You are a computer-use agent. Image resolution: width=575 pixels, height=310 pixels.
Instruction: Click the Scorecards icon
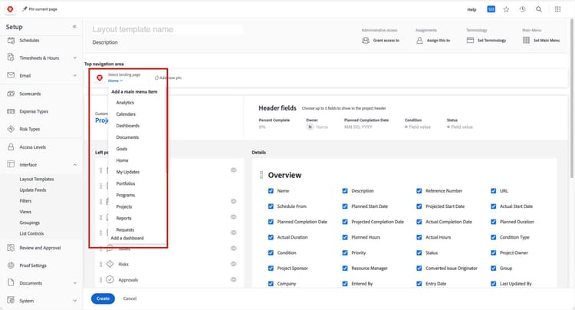11,94
